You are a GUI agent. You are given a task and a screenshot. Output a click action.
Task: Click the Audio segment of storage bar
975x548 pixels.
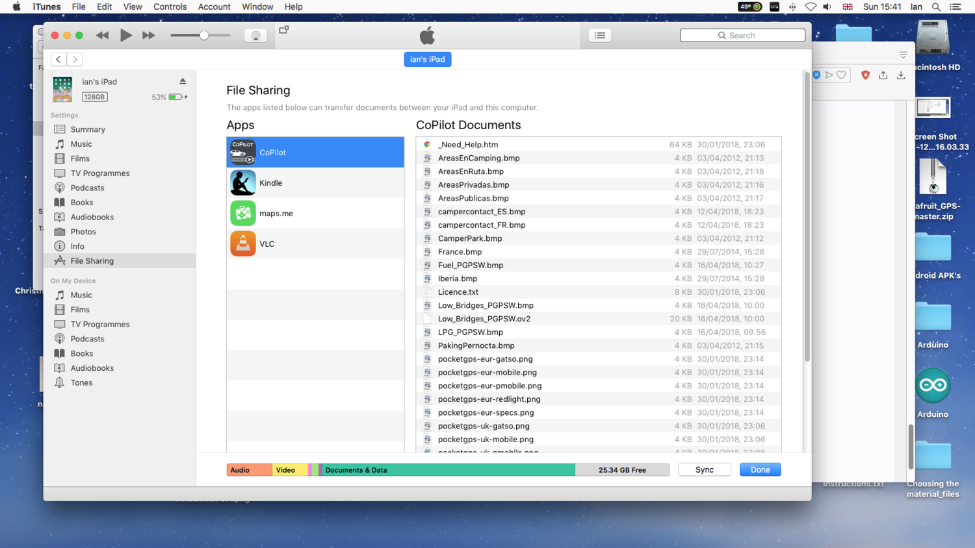coord(250,470)
